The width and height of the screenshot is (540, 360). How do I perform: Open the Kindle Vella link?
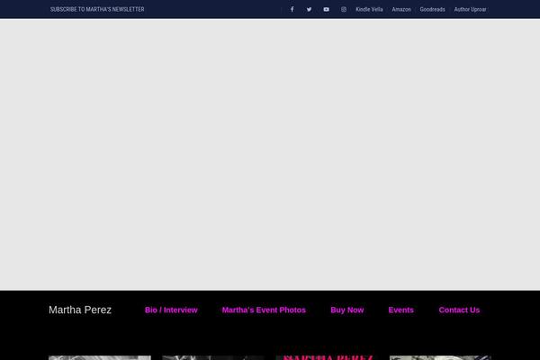(x=369, y=9)
